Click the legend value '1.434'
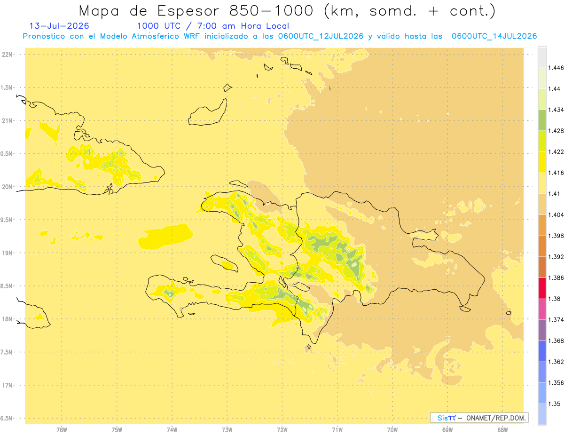This screenshot has width=564, height=436. point(556,110)
